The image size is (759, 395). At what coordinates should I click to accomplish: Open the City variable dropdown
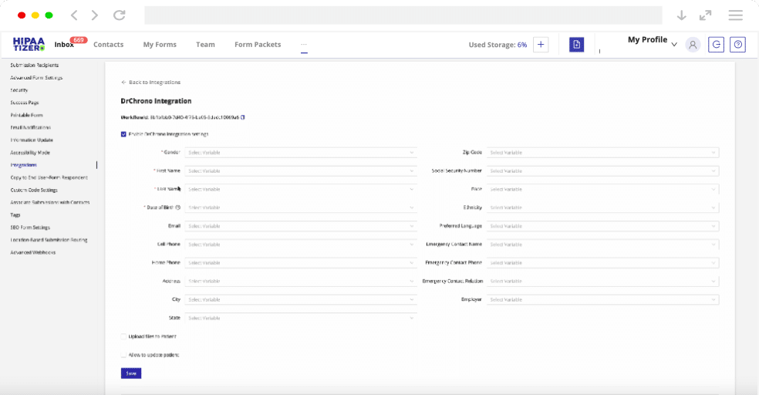point(301,299)
